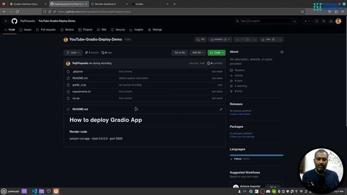Edit README.md with pencil icon
Image resolution: width=347 pixels, height=195 pixels.
tap(221, 109)
